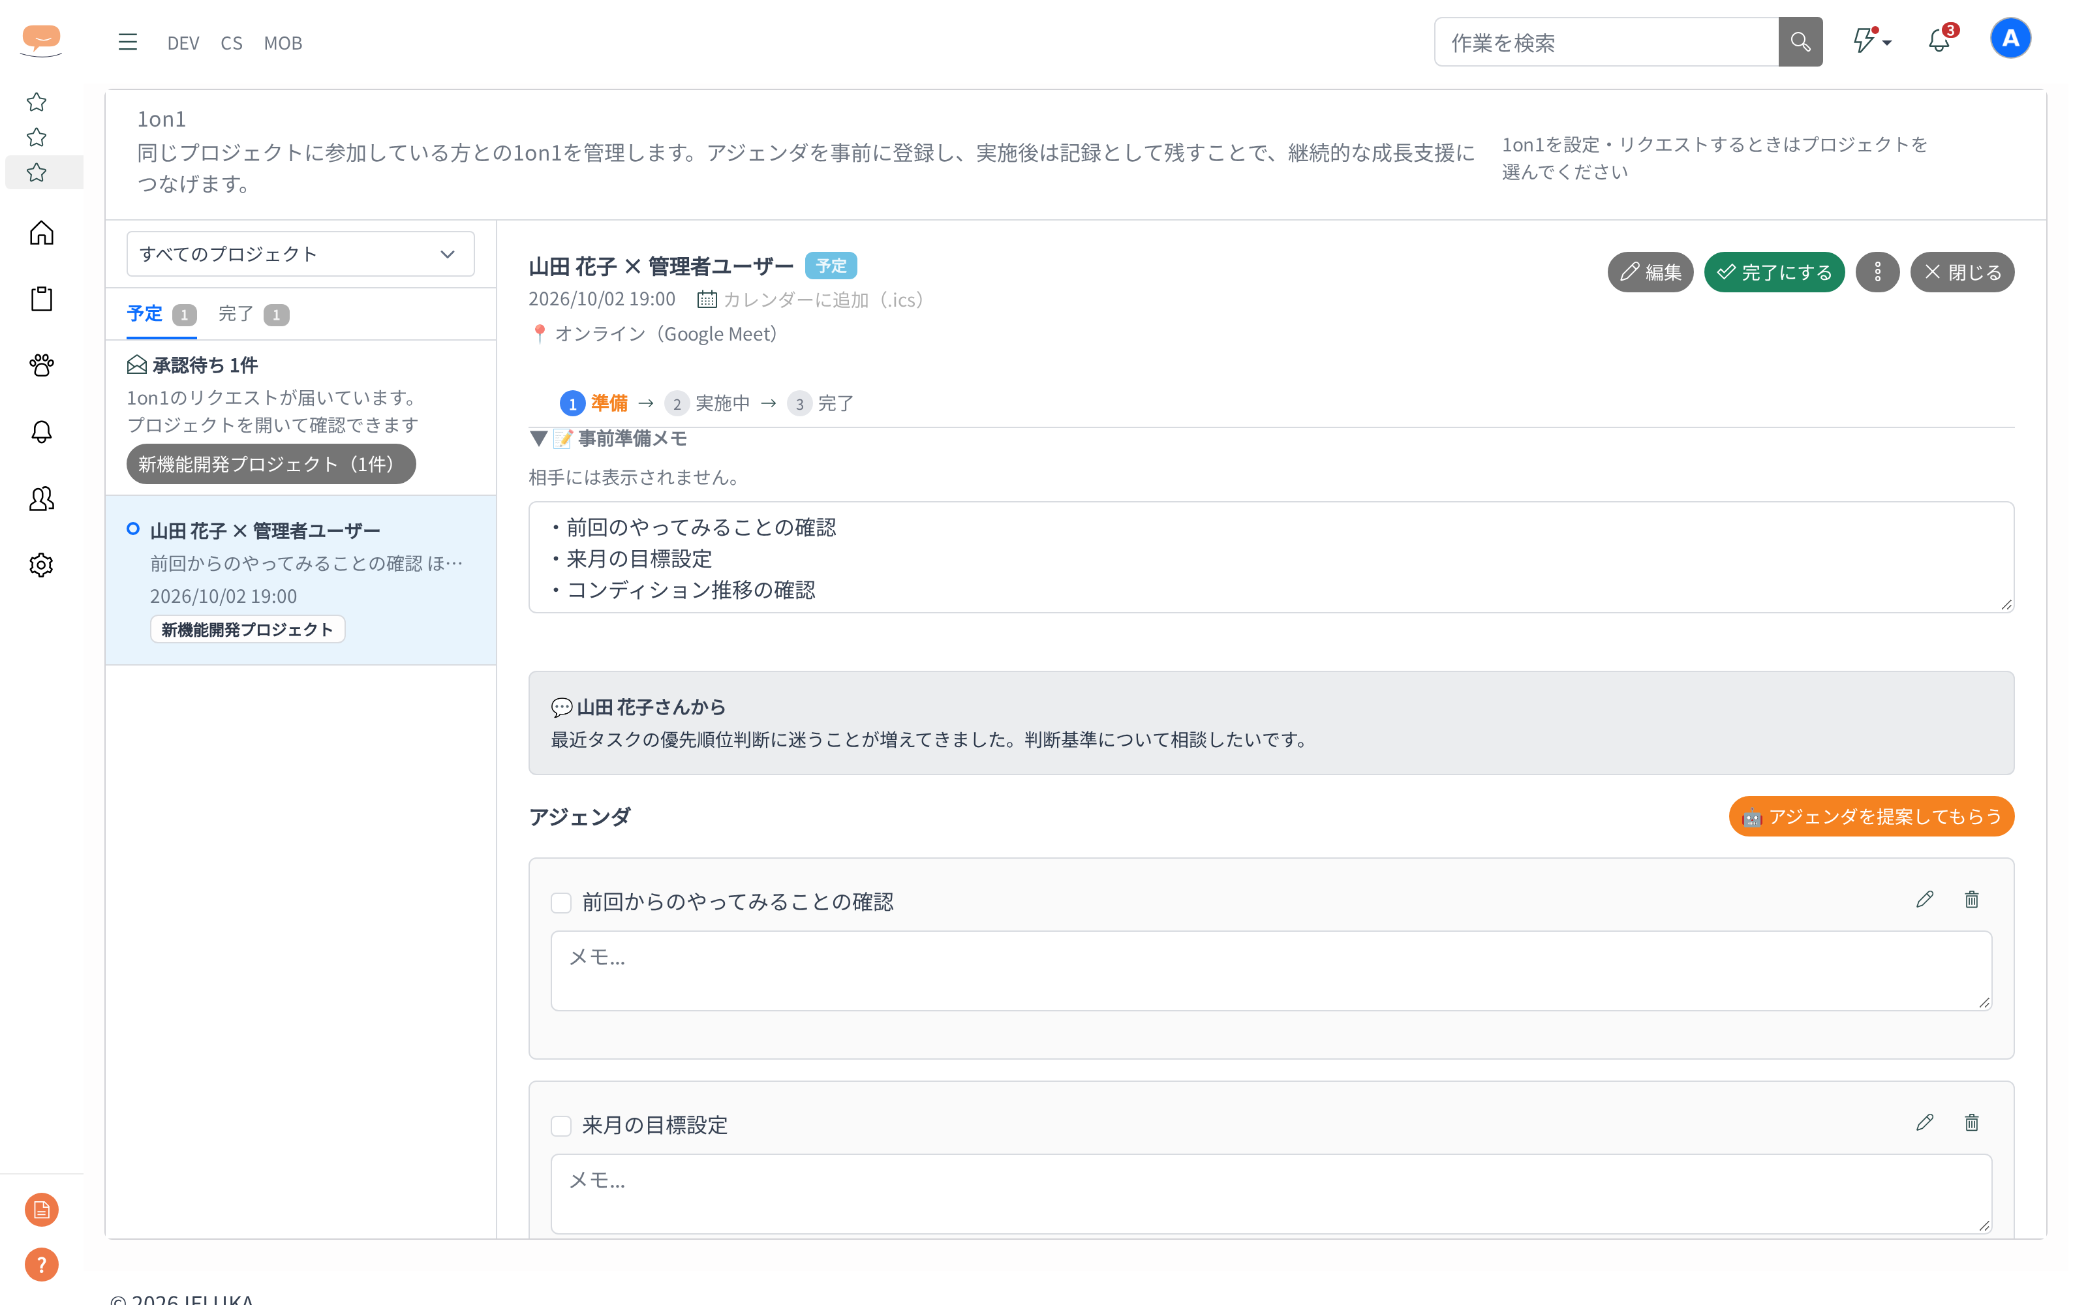Open the settings gear in sidebar
The height and width of the screenshot is (1305, 2088).
point(41,564)
